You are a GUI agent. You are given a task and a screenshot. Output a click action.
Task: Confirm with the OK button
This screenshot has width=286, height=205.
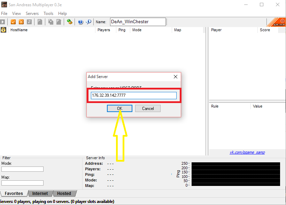click(x=119, y=109)
